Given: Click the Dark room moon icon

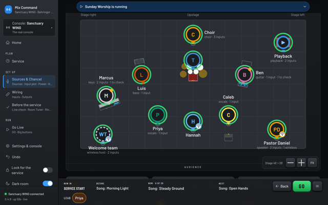Looking at the screenshot, I should [x=8, y=183].
